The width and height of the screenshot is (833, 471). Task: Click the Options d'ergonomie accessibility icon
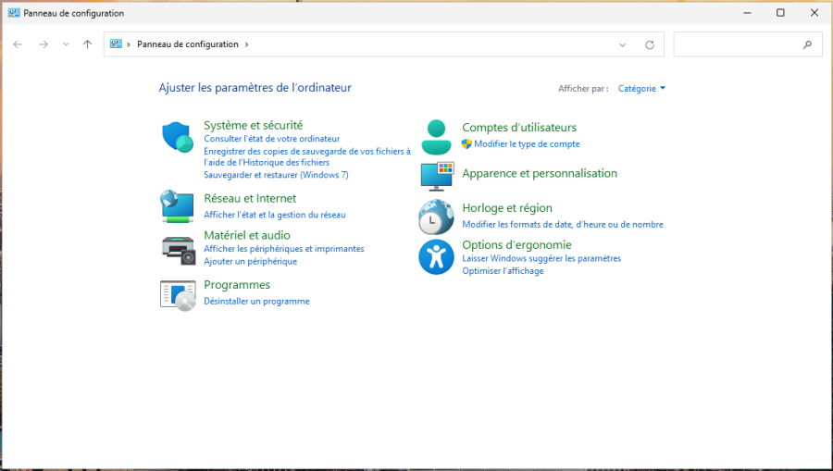(x=436, y=256)
